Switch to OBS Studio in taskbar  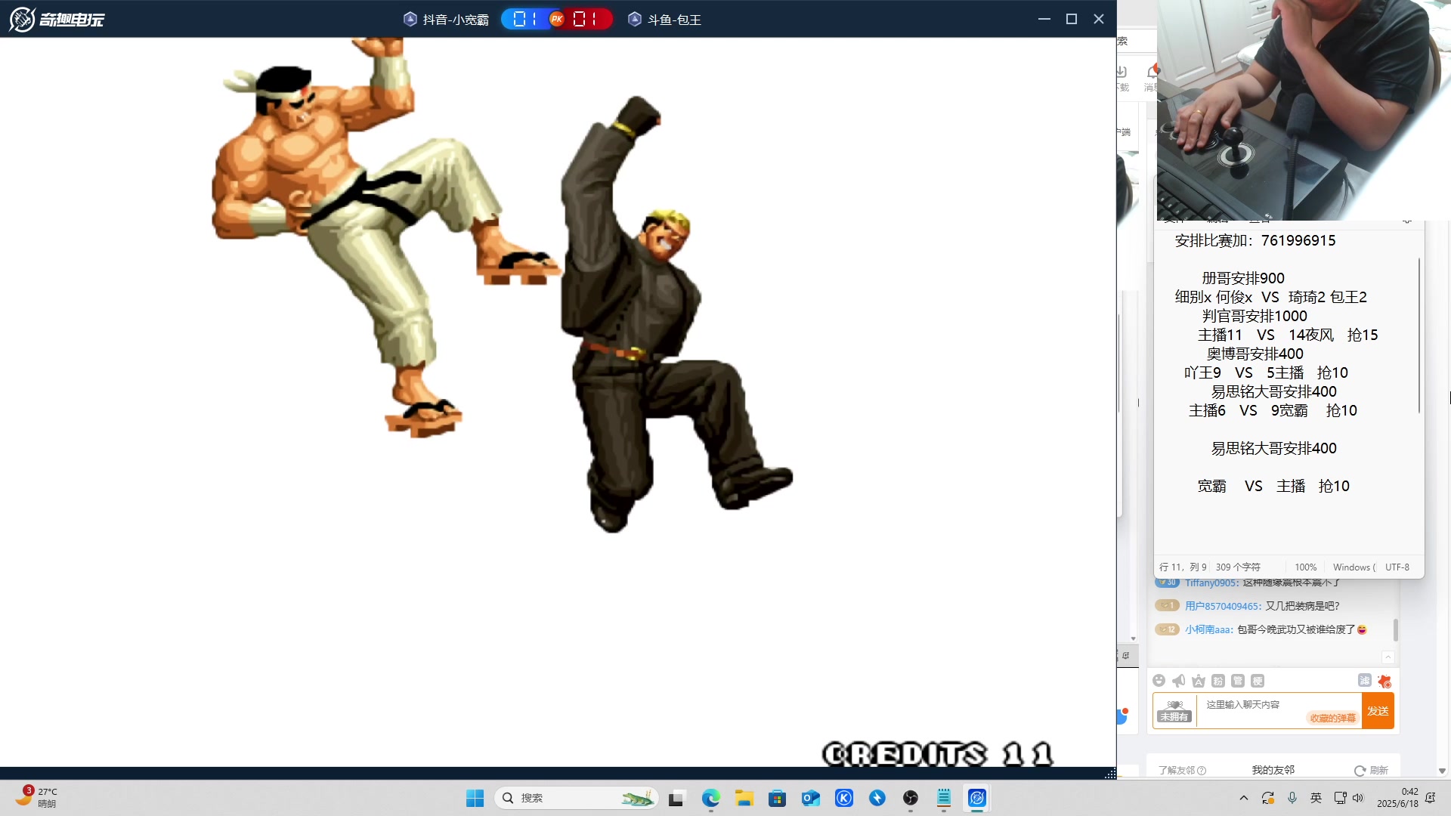[x=911, y=798]
